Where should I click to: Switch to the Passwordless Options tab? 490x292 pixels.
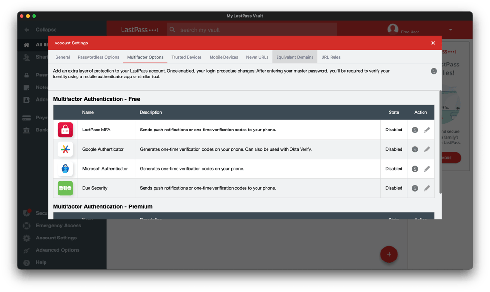pyautogui.click(x=99, y=57)
